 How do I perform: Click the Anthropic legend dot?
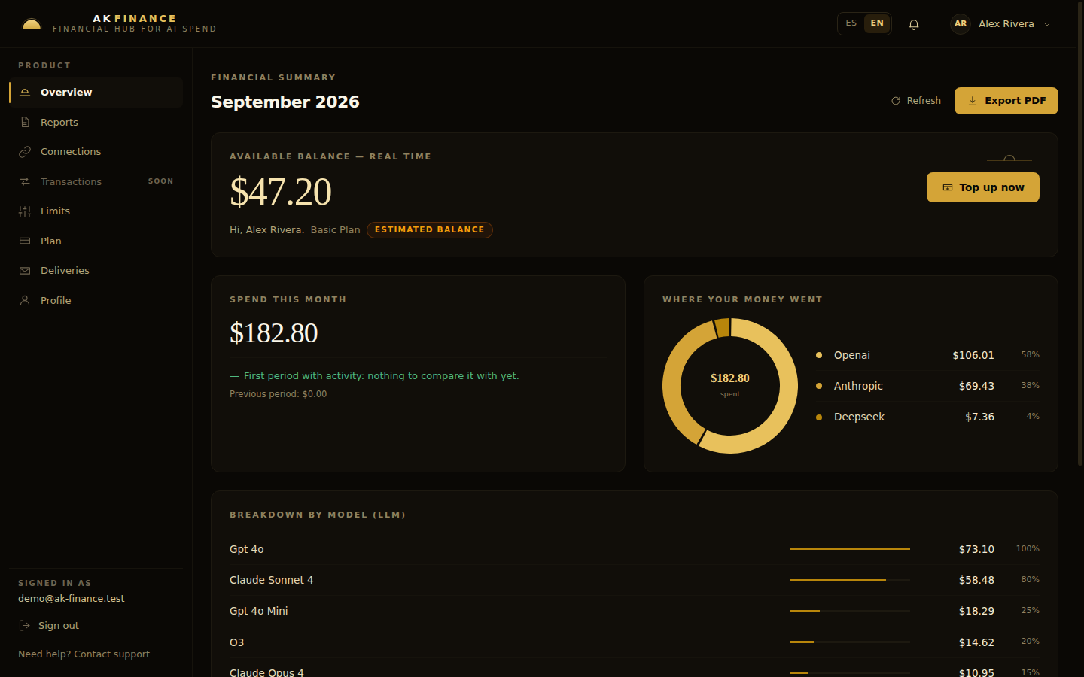pos(819,386)
